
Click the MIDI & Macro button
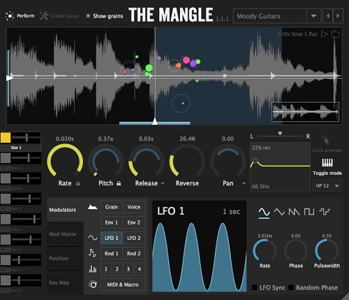click(123, 285)
